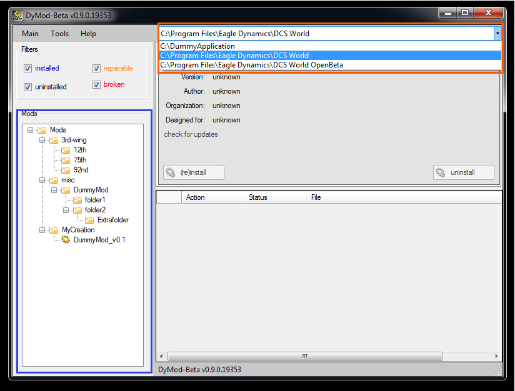
Task: Click the File column header
Action: click(404, 197)
